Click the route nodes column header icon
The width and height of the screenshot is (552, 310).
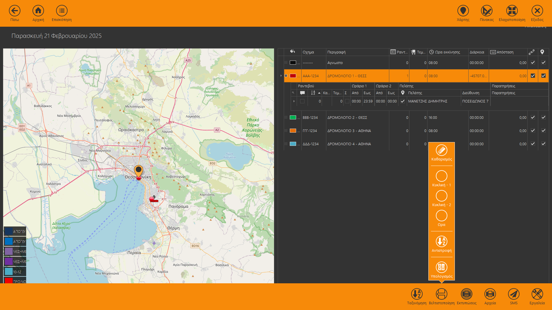coord(532,52)
